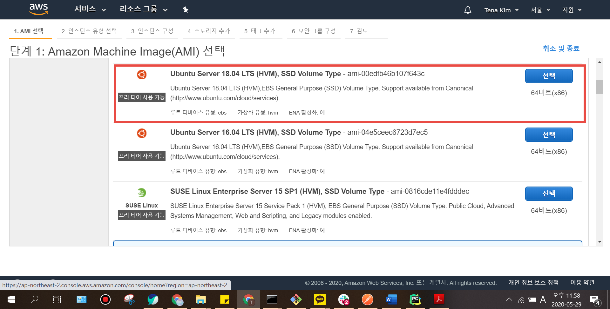The height and width of the screenshot is (309, 610).
Task: Open the clock showing 오후 11:58
Action: coord(566,300)
